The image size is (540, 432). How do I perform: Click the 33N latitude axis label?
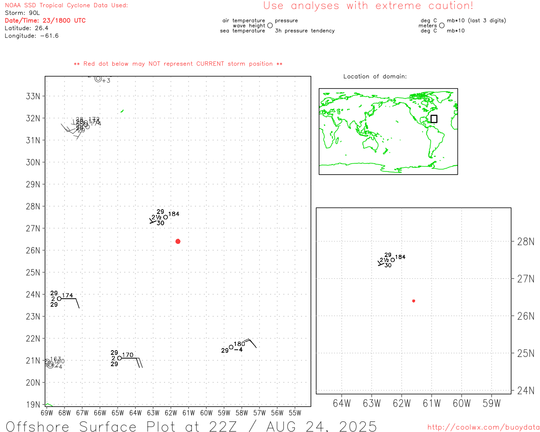[x=33, y=96]
